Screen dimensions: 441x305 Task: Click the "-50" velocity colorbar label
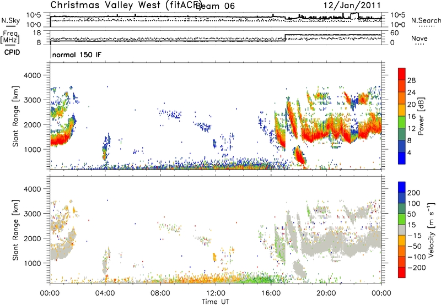415,246
